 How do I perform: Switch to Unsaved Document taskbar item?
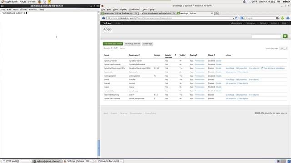[108, 161]
